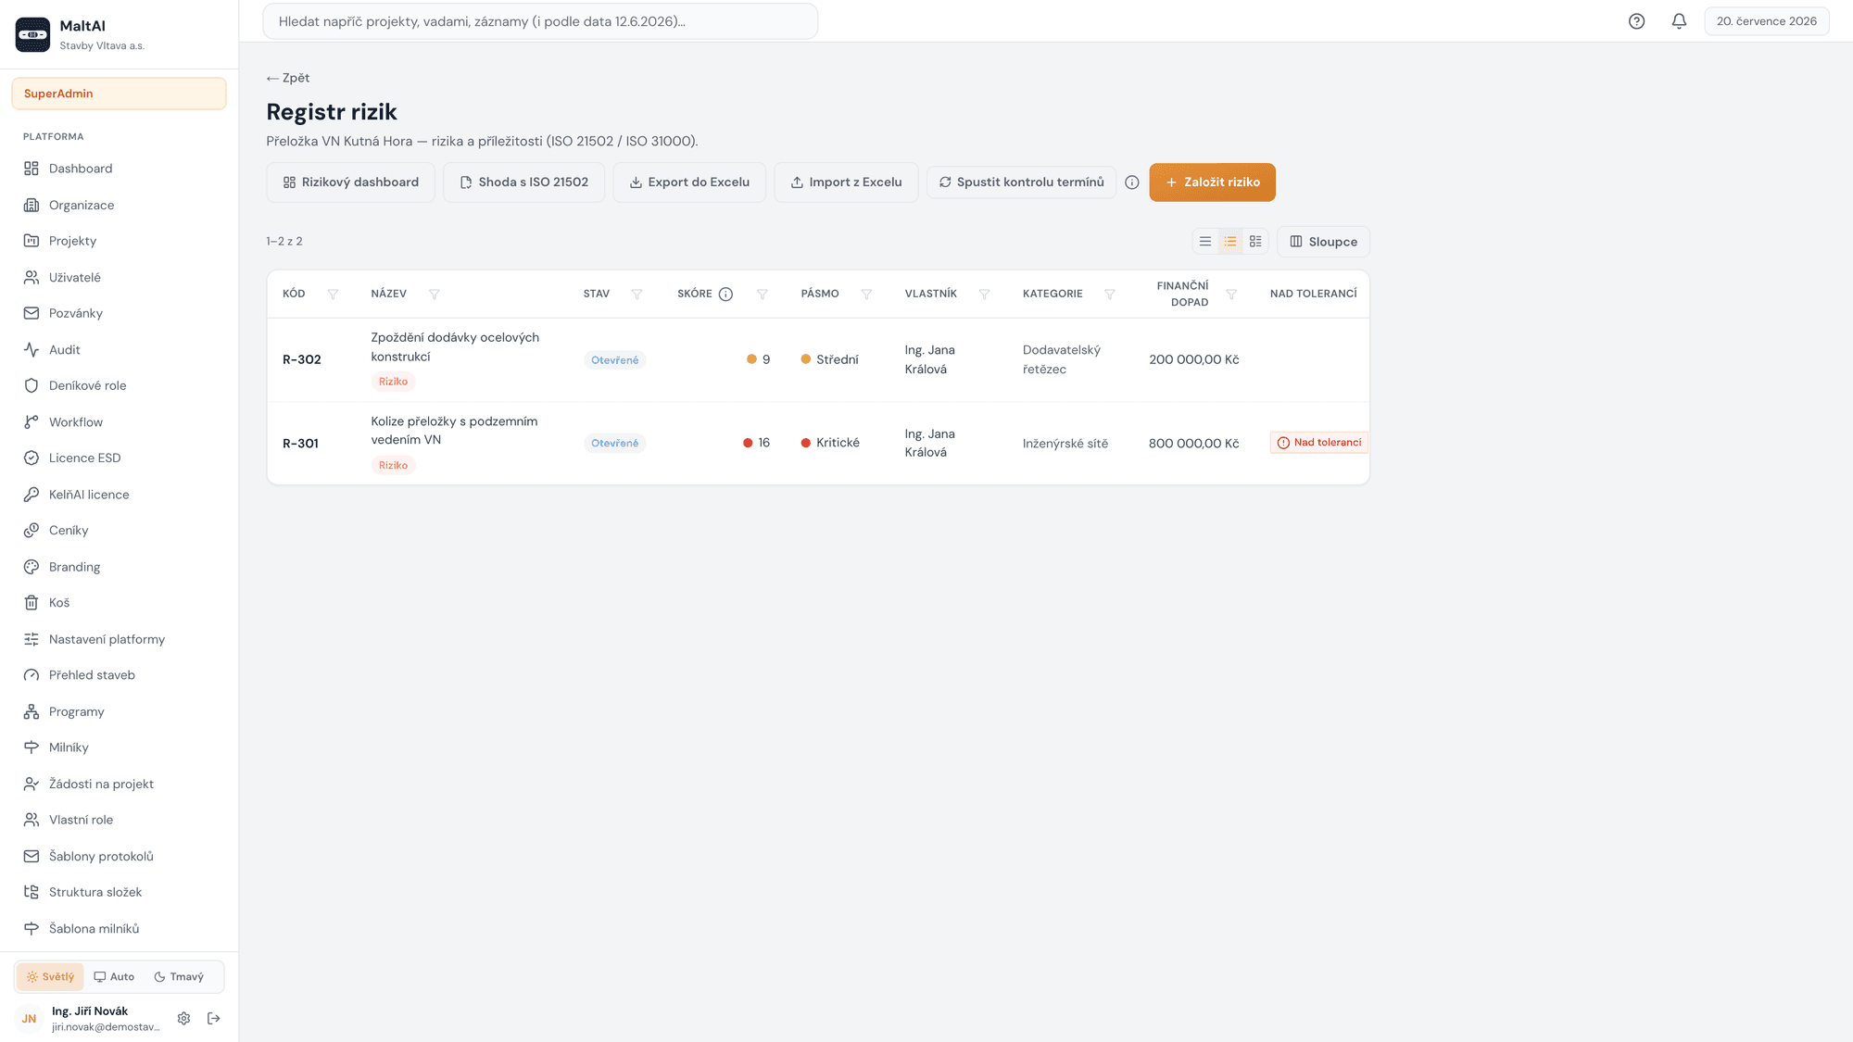This screenshot has height=1042, width=1853.
Task: Filter the KÓD column
Action: pyautogui.click(x=333, y=295)
